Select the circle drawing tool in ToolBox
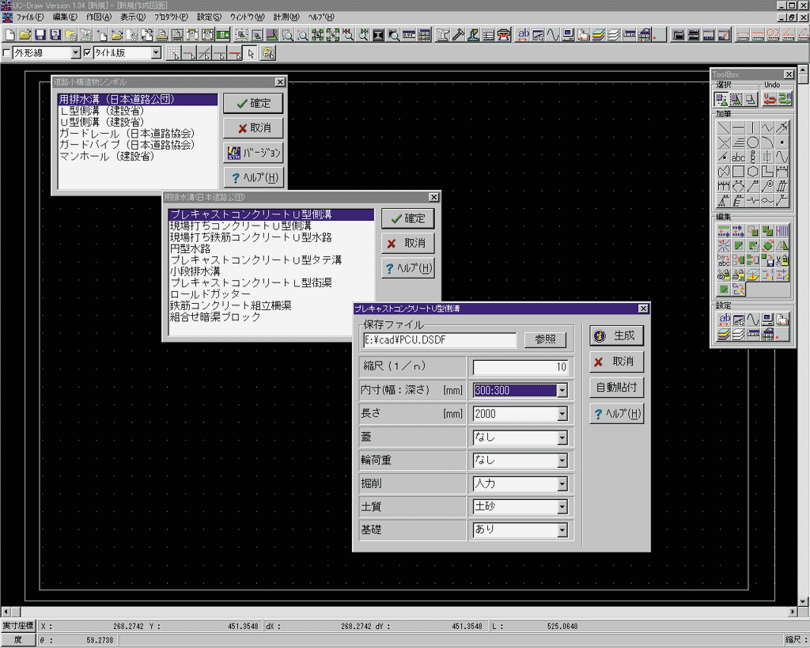Viewport: 810px width, 648px height. click(x=753, y=142)
